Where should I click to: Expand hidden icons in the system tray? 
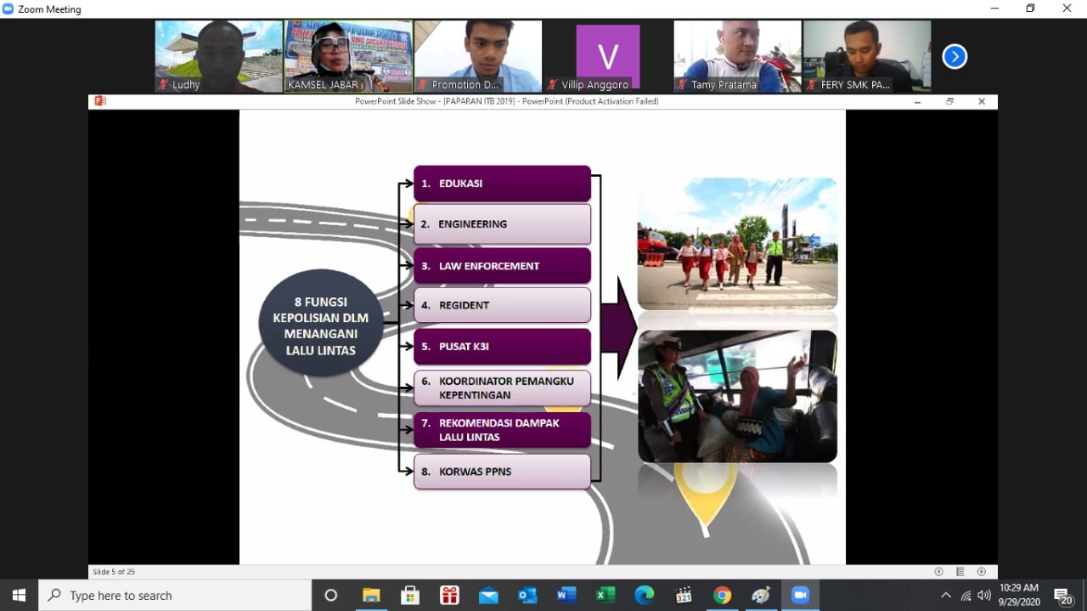(x=945, y=595)
